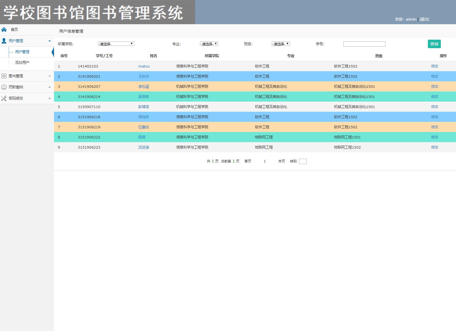Click the 退出 logout link
This screenshot has width=456, height=331.
coord(424,19)
